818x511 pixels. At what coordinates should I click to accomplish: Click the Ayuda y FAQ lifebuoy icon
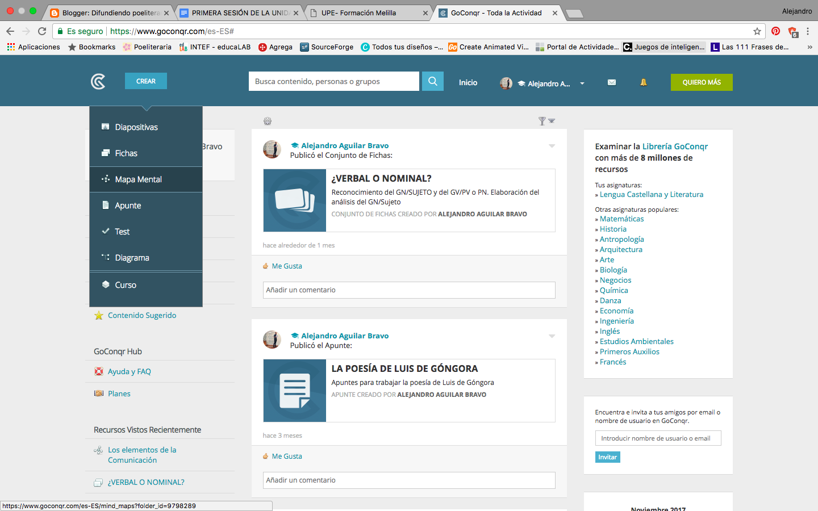pos(99,371)
